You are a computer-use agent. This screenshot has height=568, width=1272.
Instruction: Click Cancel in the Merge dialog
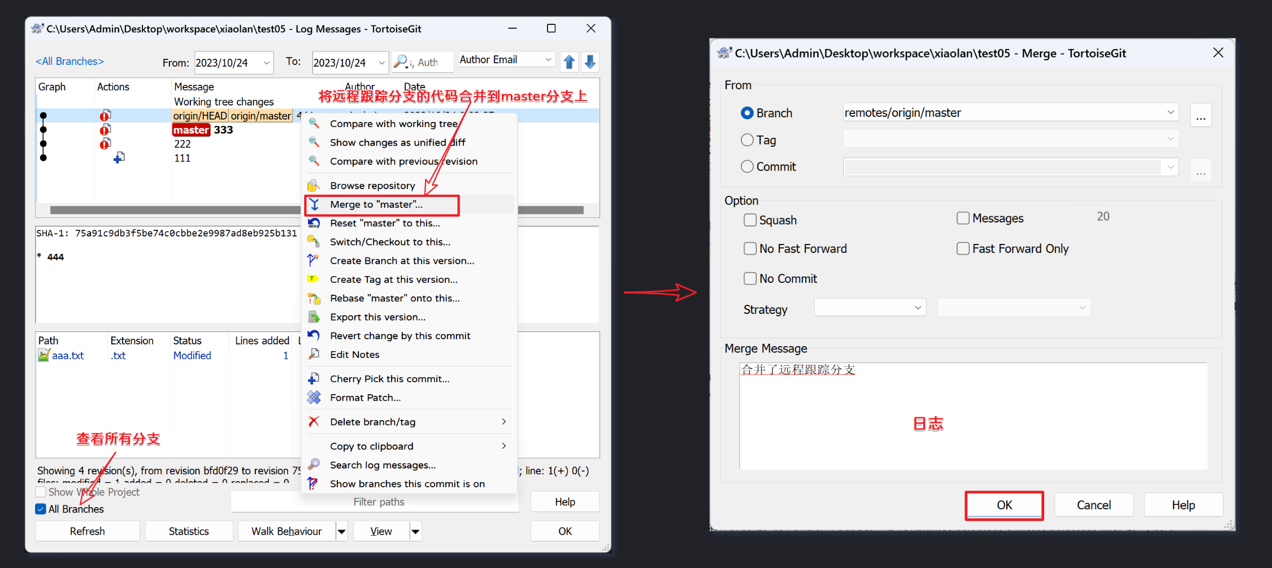point(1094,505)
